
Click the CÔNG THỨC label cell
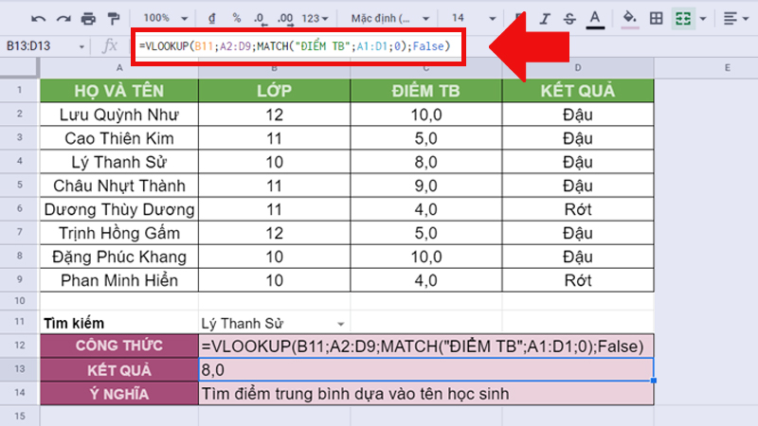[x=119, y=346]
